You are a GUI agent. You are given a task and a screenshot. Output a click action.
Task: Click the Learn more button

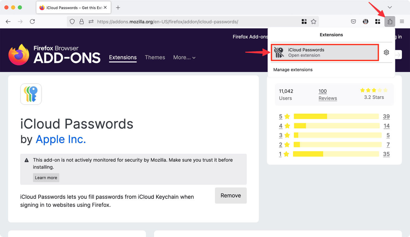click(46, 178)
